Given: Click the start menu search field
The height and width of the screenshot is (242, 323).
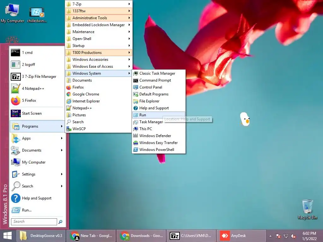Looking at the screenshot, I should tap(34, 222).
